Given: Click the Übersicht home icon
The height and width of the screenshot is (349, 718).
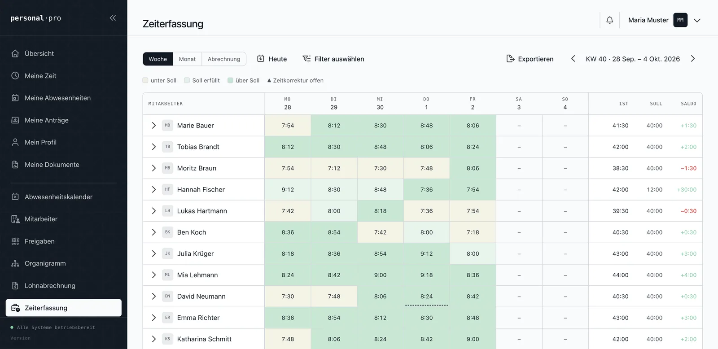Looking at the screenshot, I should point(15,53).
